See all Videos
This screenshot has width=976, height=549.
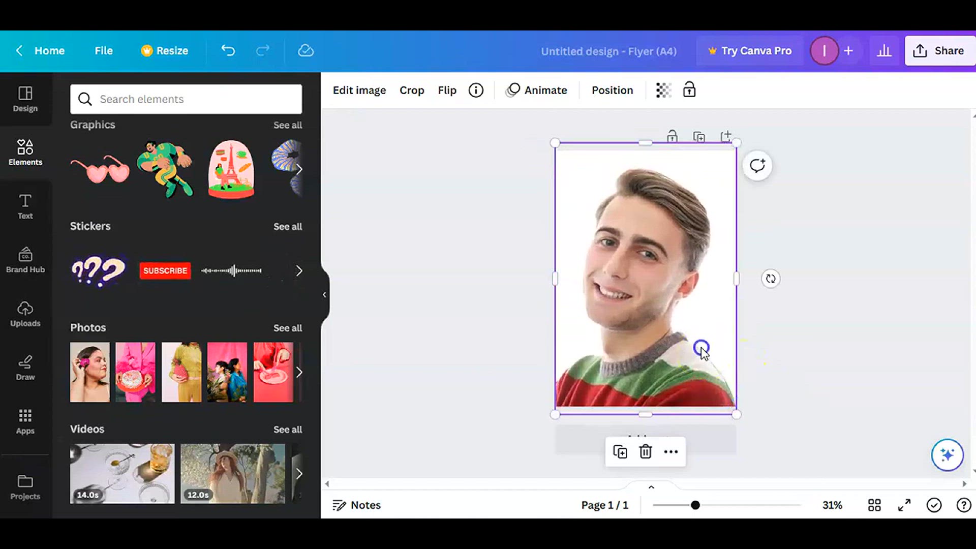coord(288,430)
